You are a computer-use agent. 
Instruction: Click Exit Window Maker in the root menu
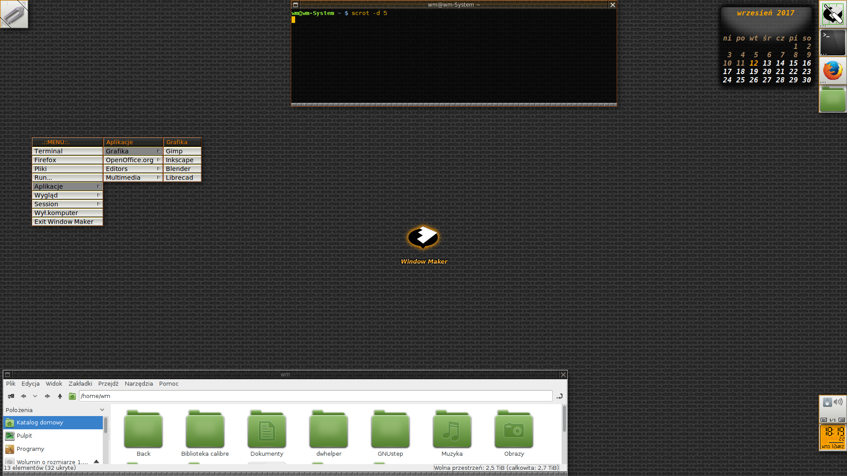[x=64, y=222]
